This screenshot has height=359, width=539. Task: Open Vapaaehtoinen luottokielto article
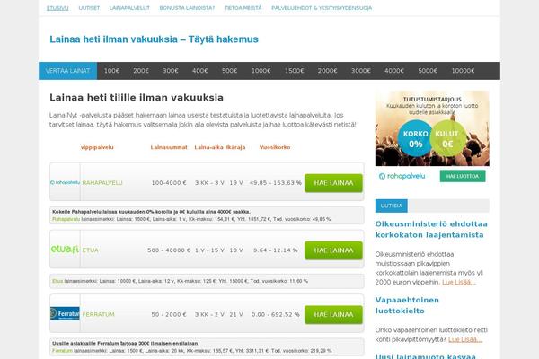407,305
